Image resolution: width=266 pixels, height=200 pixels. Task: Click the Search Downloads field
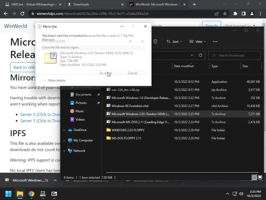pyautogui.click(x=235, y=55)
